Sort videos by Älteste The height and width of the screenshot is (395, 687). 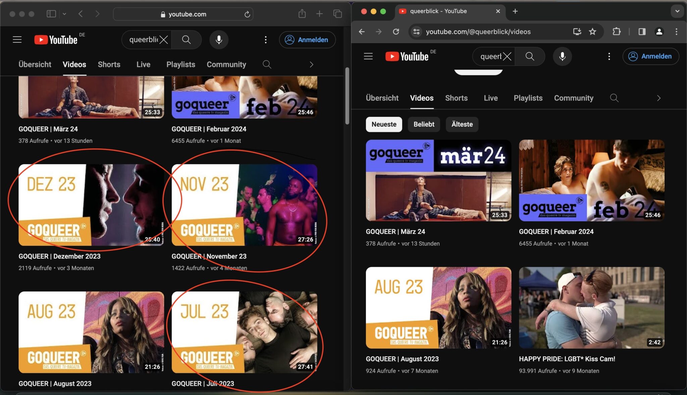462,124
